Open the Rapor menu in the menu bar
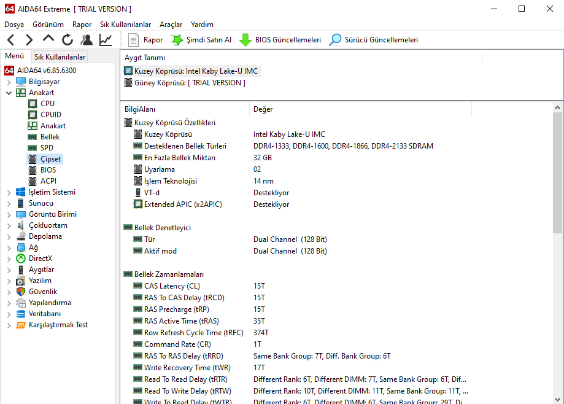Viewport: 564px width, 404px height. (82, 25)
